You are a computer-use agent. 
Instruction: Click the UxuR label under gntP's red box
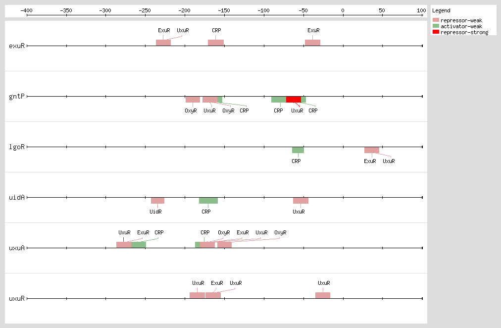click(x=297, y=110)
